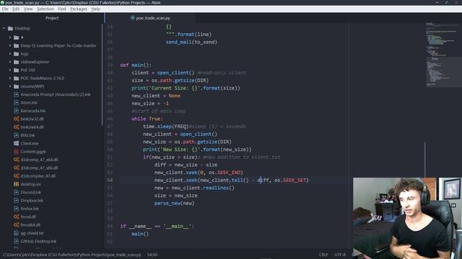Screen dimensions: 462x259
Task: Click the Discord.lnk shortcut icon
Action: (x=16, y=192)
